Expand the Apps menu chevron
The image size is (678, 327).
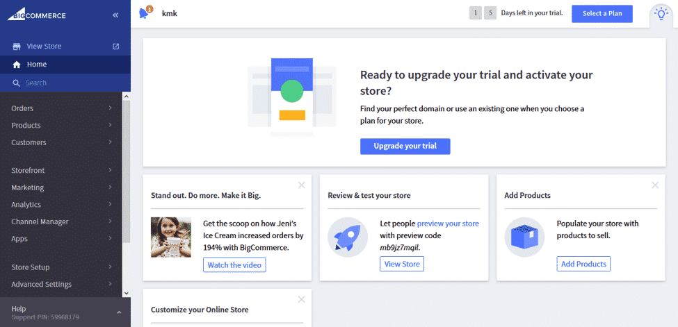pyautogui.click(x=111, y=238)
